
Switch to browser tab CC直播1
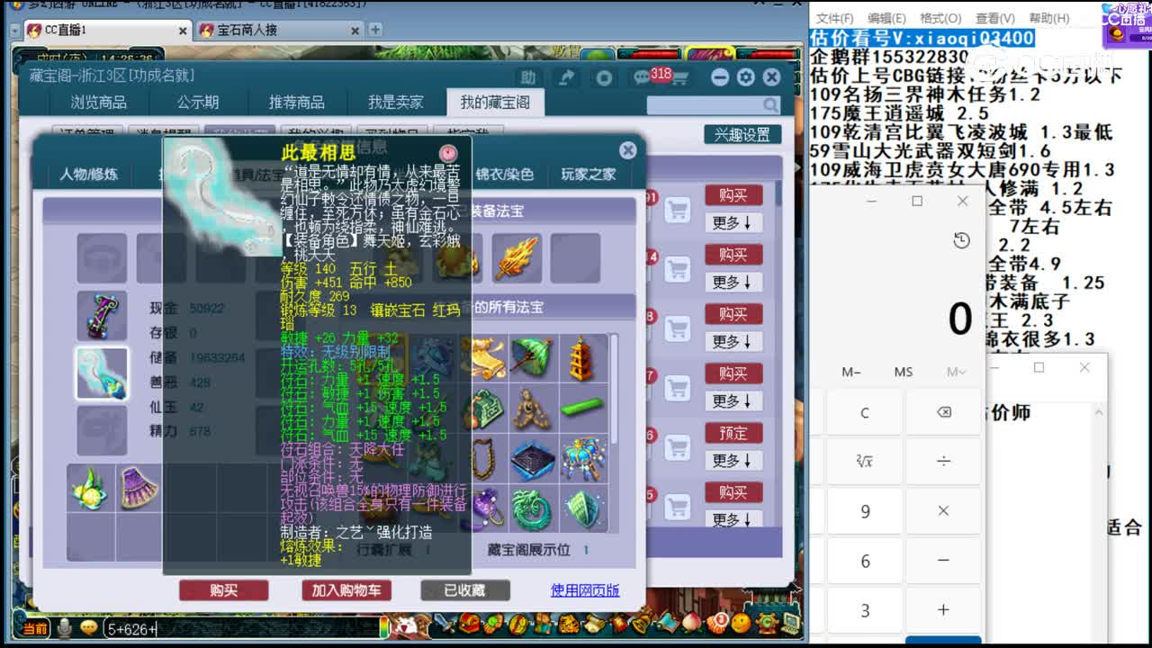106,31
